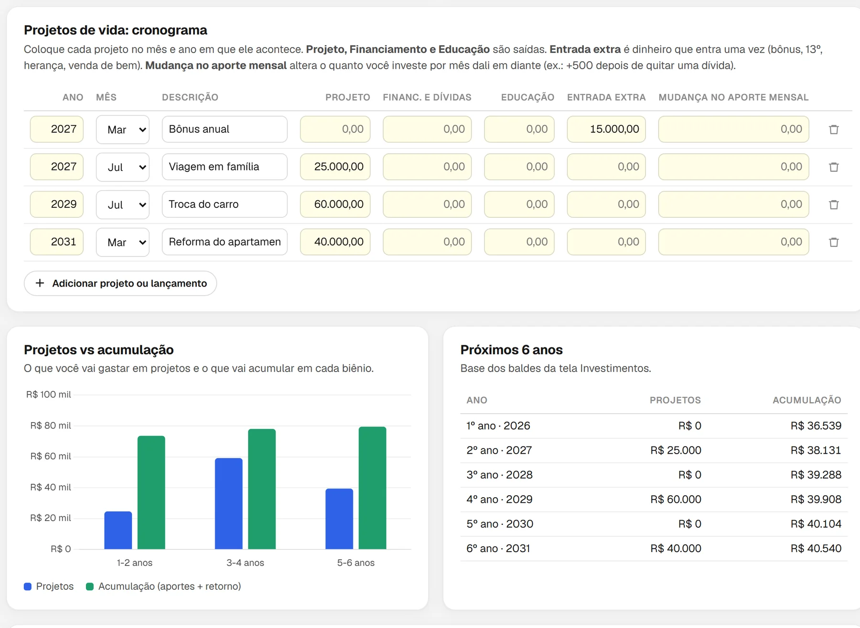Edit Educação field for Troca do carro

coord(519,204)
